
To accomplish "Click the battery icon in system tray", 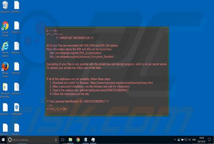I will [x=178, y=140].
